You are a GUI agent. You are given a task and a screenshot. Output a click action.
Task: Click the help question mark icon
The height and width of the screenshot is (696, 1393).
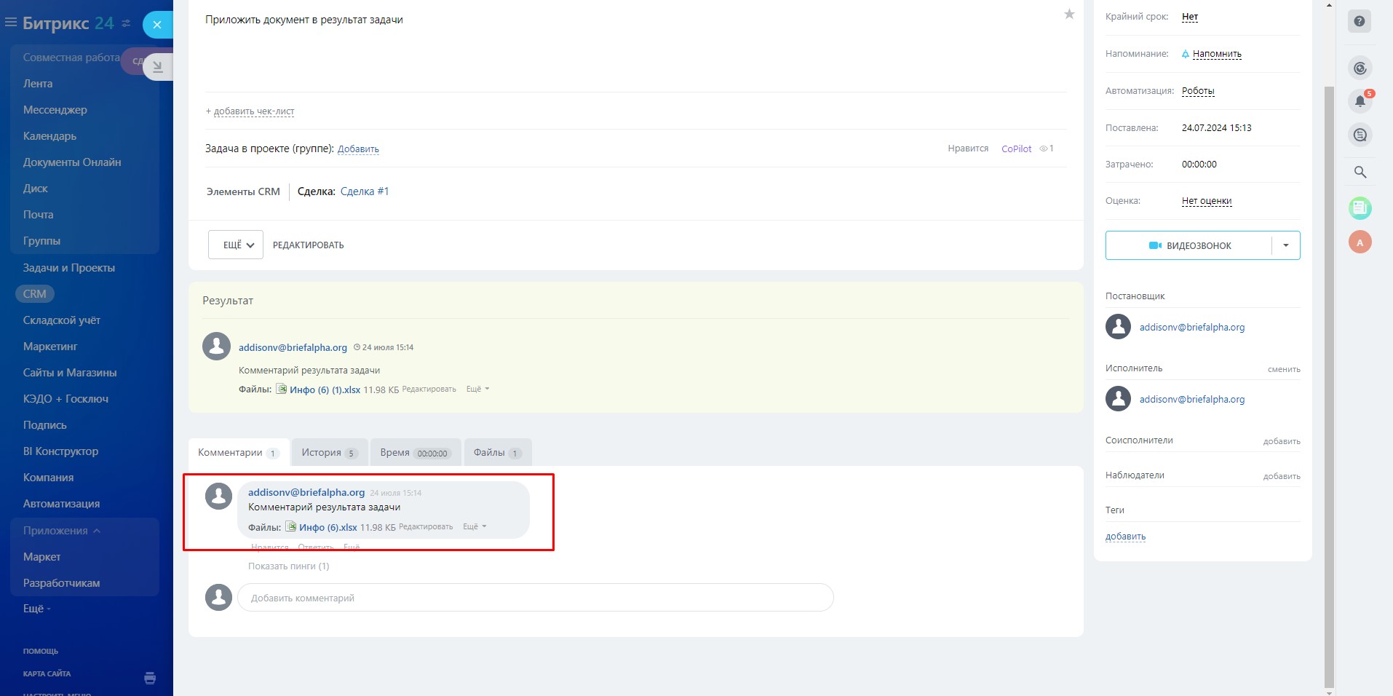tap(1359, 21)
